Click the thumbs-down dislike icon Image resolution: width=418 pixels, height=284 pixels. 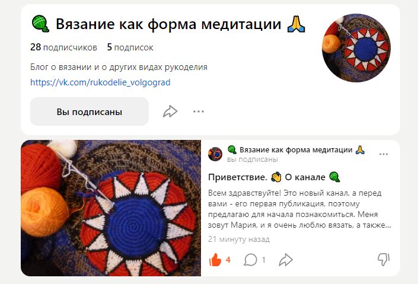[x=384, y=260]
